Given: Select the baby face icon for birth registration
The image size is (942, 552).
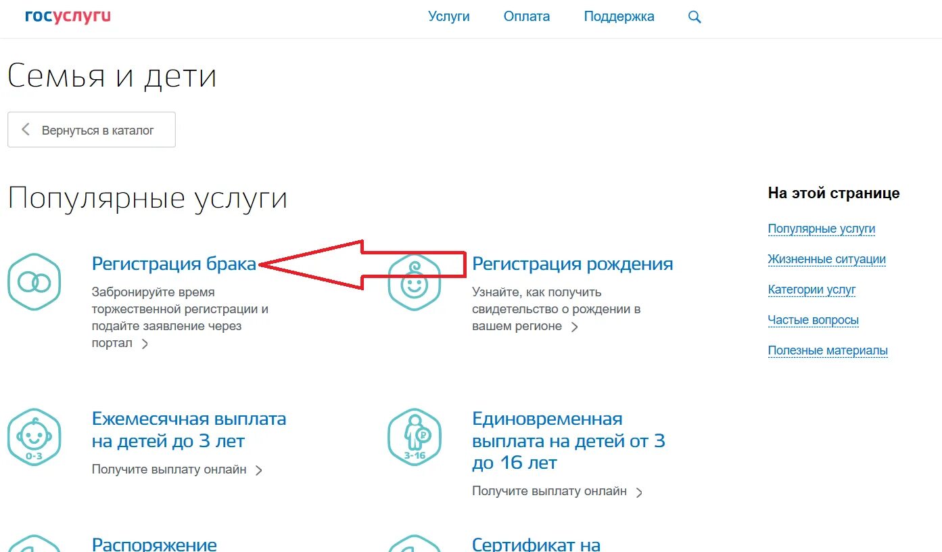Looking at the screenshot, I should [x=414, y=282].
